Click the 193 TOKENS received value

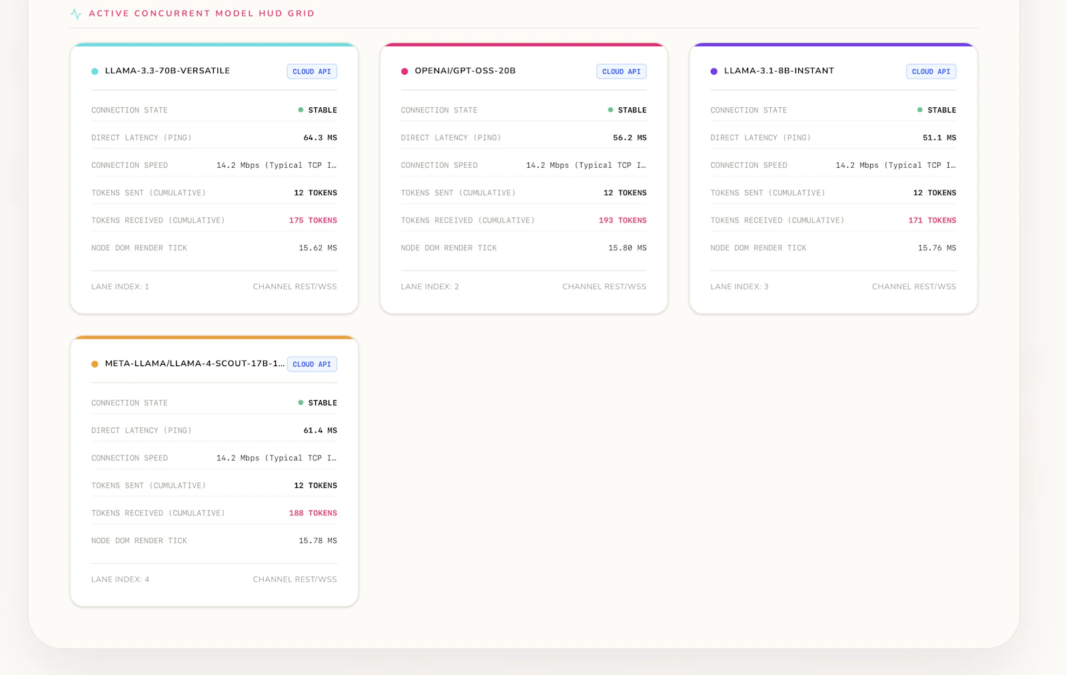tap(623, 220)
